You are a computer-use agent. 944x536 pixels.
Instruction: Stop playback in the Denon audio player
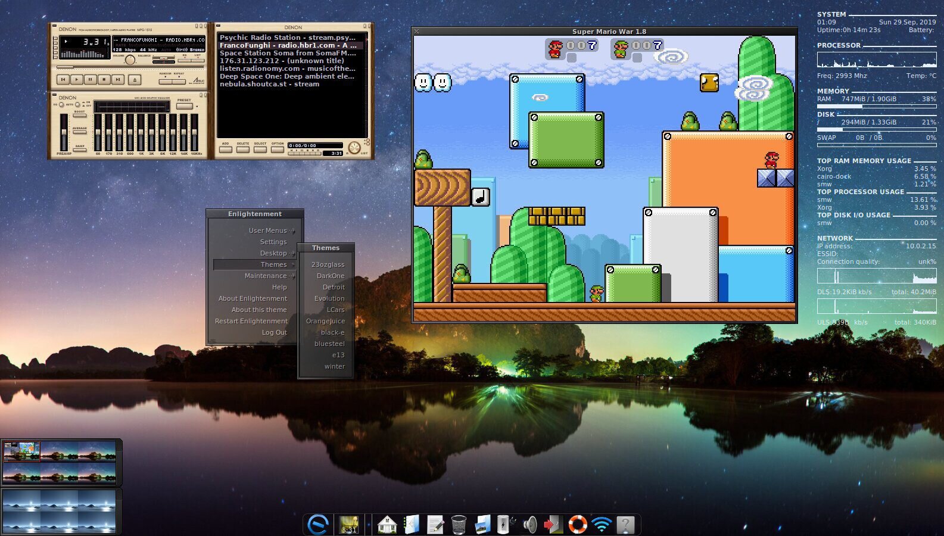pyautogui.click(x=104, y=79)
